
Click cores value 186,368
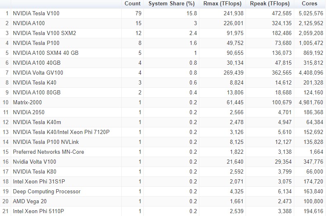tap(313, 113)
